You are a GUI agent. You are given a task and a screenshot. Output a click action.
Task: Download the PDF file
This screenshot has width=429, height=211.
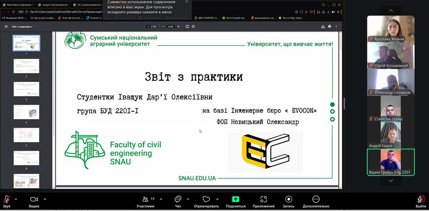pos(323,26)
